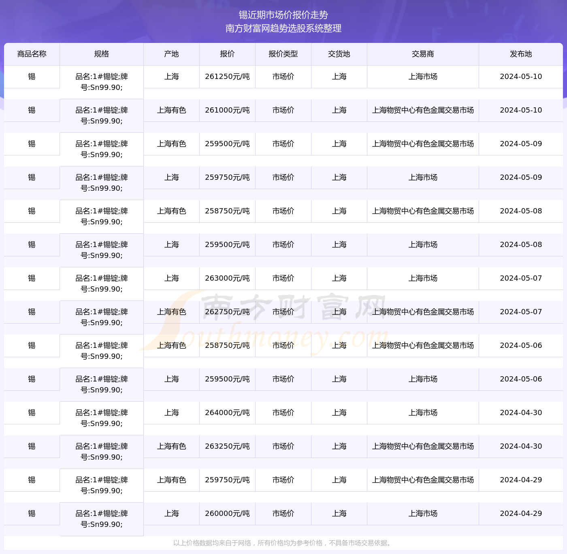
Task: Click the 规格 column header
Action: 102,54
